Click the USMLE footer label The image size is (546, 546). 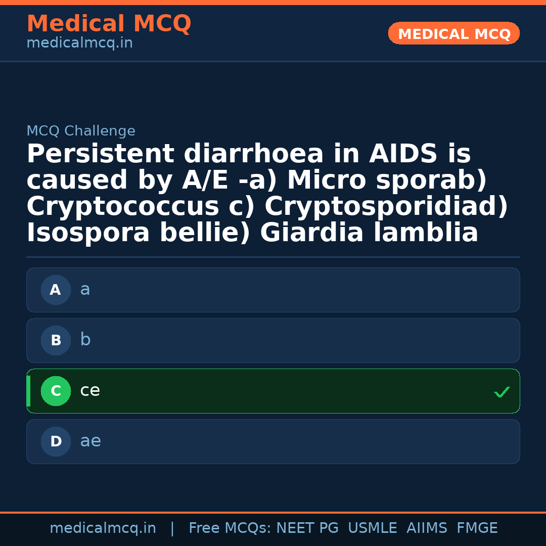[x=372, y=528]
